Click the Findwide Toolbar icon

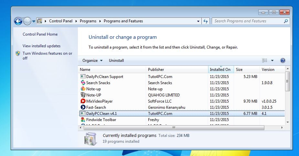(x=83, y=119)
